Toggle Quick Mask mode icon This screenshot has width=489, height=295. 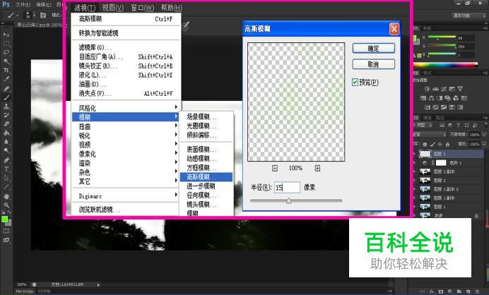[x=6, y=231]
